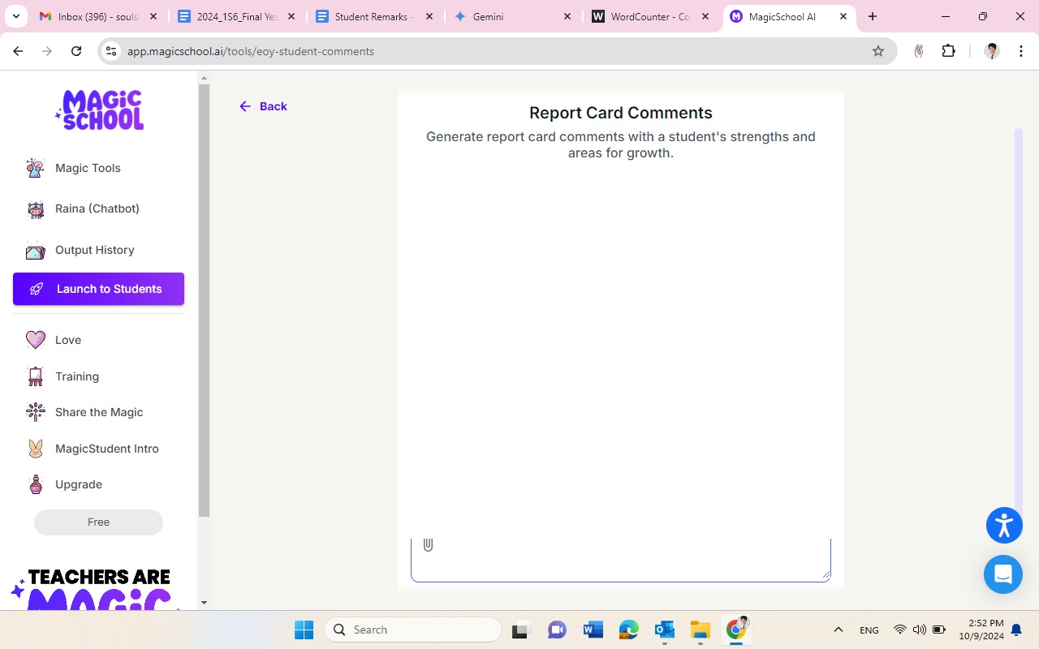Image resolution: width=1039 pixels, height=649 pixels.
Task: Switch to the Student Remarks tab
Action: pos(373,16)
